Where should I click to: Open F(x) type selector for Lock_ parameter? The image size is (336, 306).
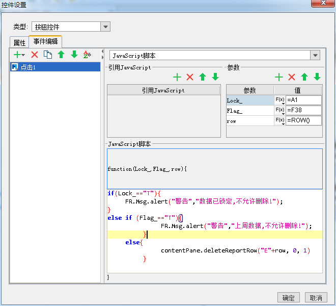[280, 100]
